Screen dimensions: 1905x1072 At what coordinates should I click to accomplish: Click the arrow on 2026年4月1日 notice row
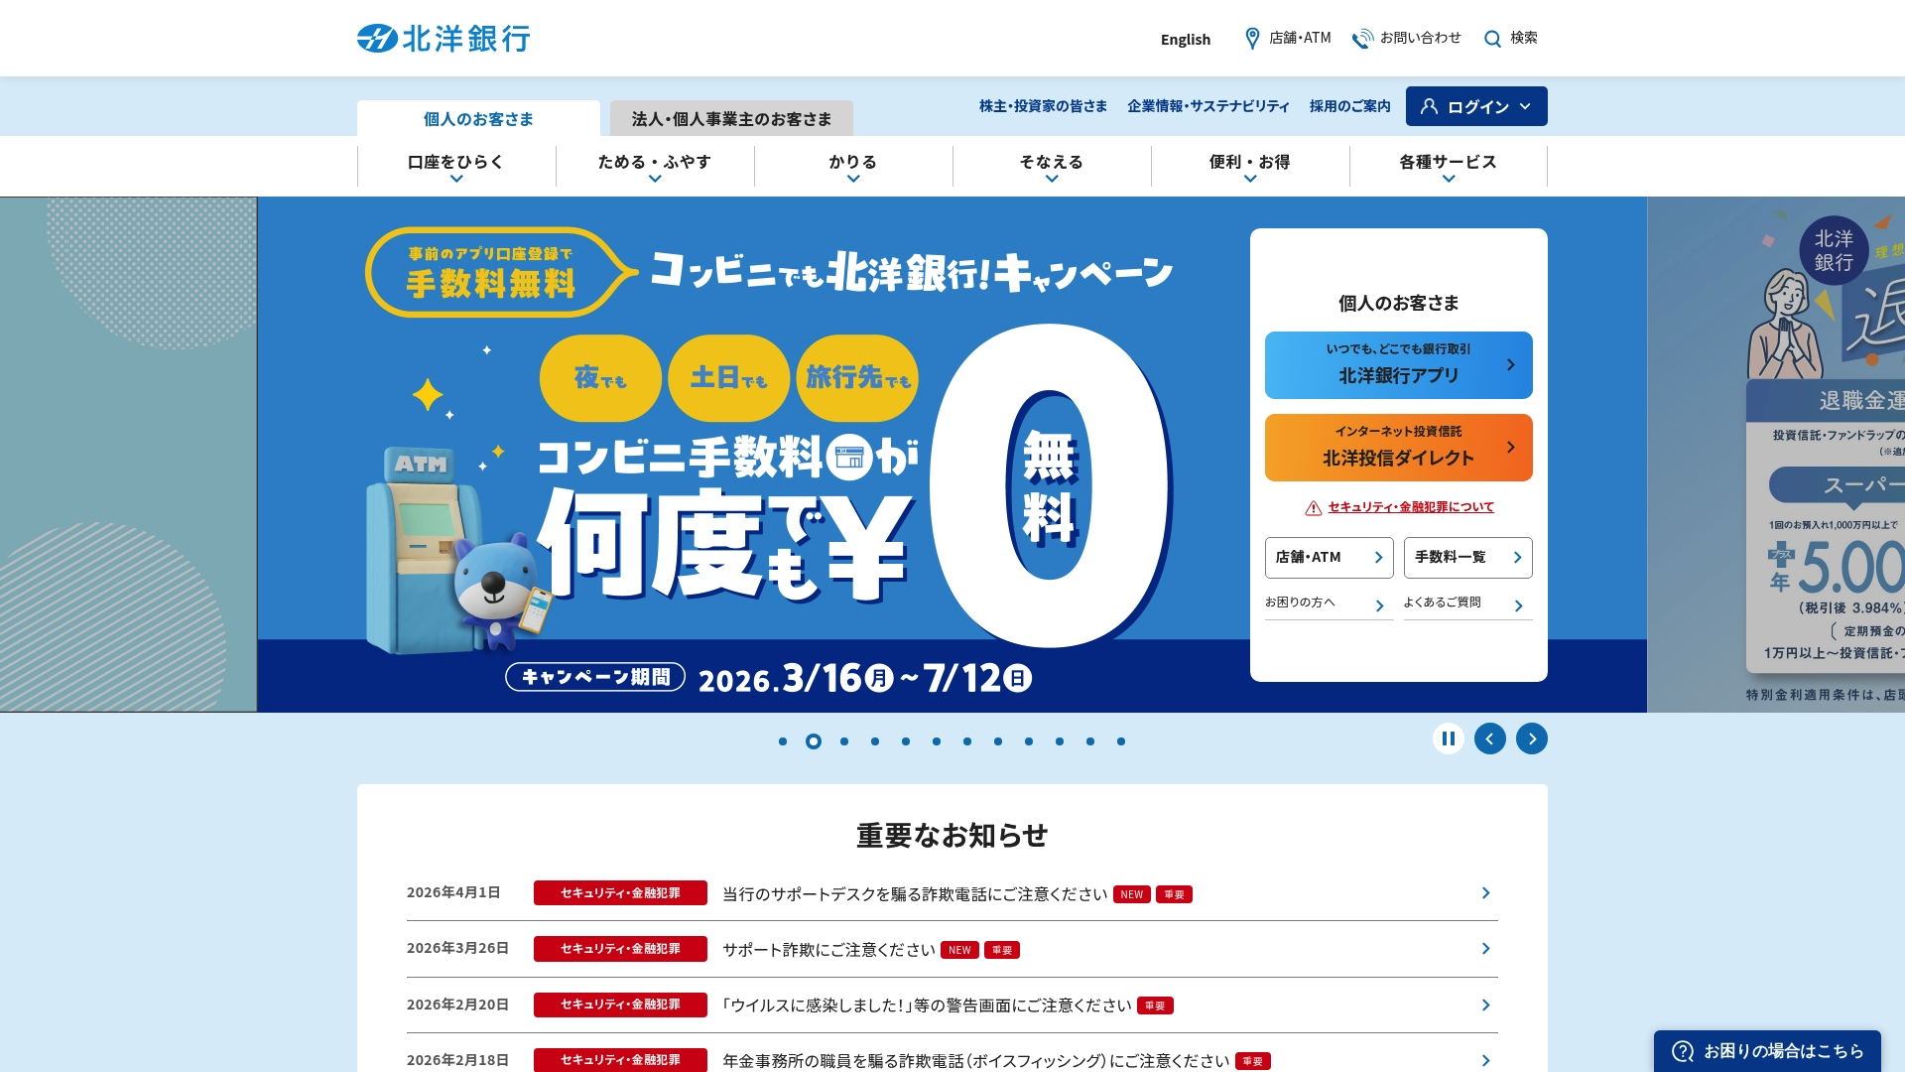(x=1485, y=893)
